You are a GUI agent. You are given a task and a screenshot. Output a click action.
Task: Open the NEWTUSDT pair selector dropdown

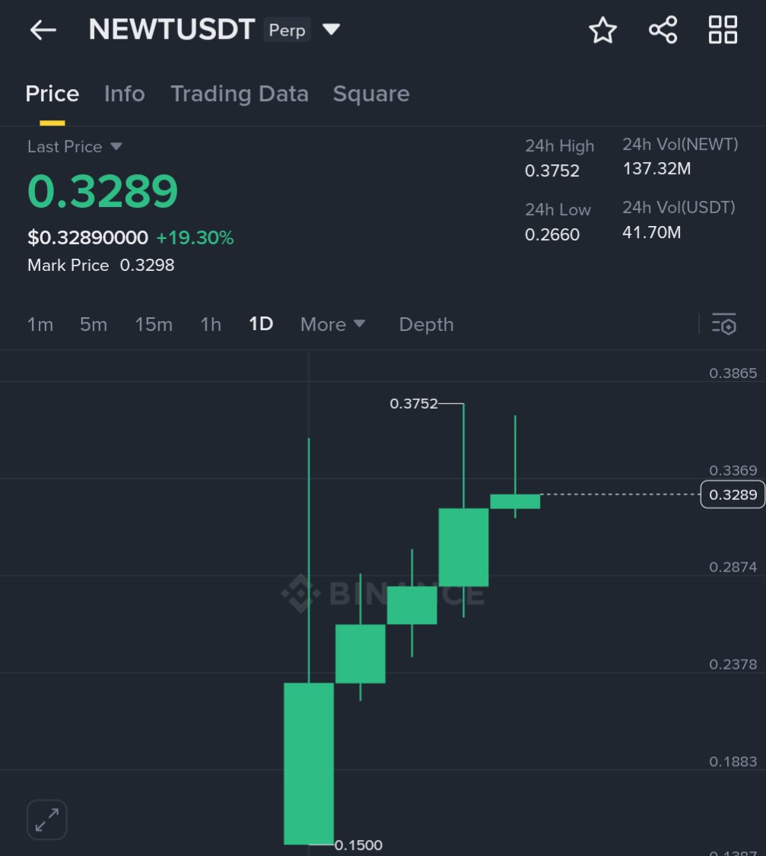[331, 29]
